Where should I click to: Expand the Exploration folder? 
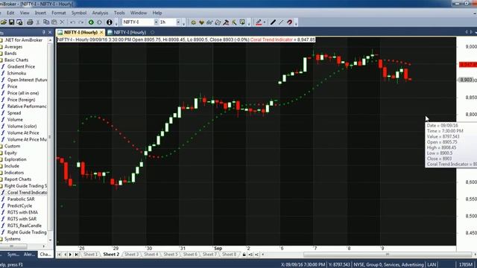(x=15, y=159)
